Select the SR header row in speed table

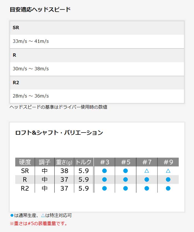click(97, 28)
